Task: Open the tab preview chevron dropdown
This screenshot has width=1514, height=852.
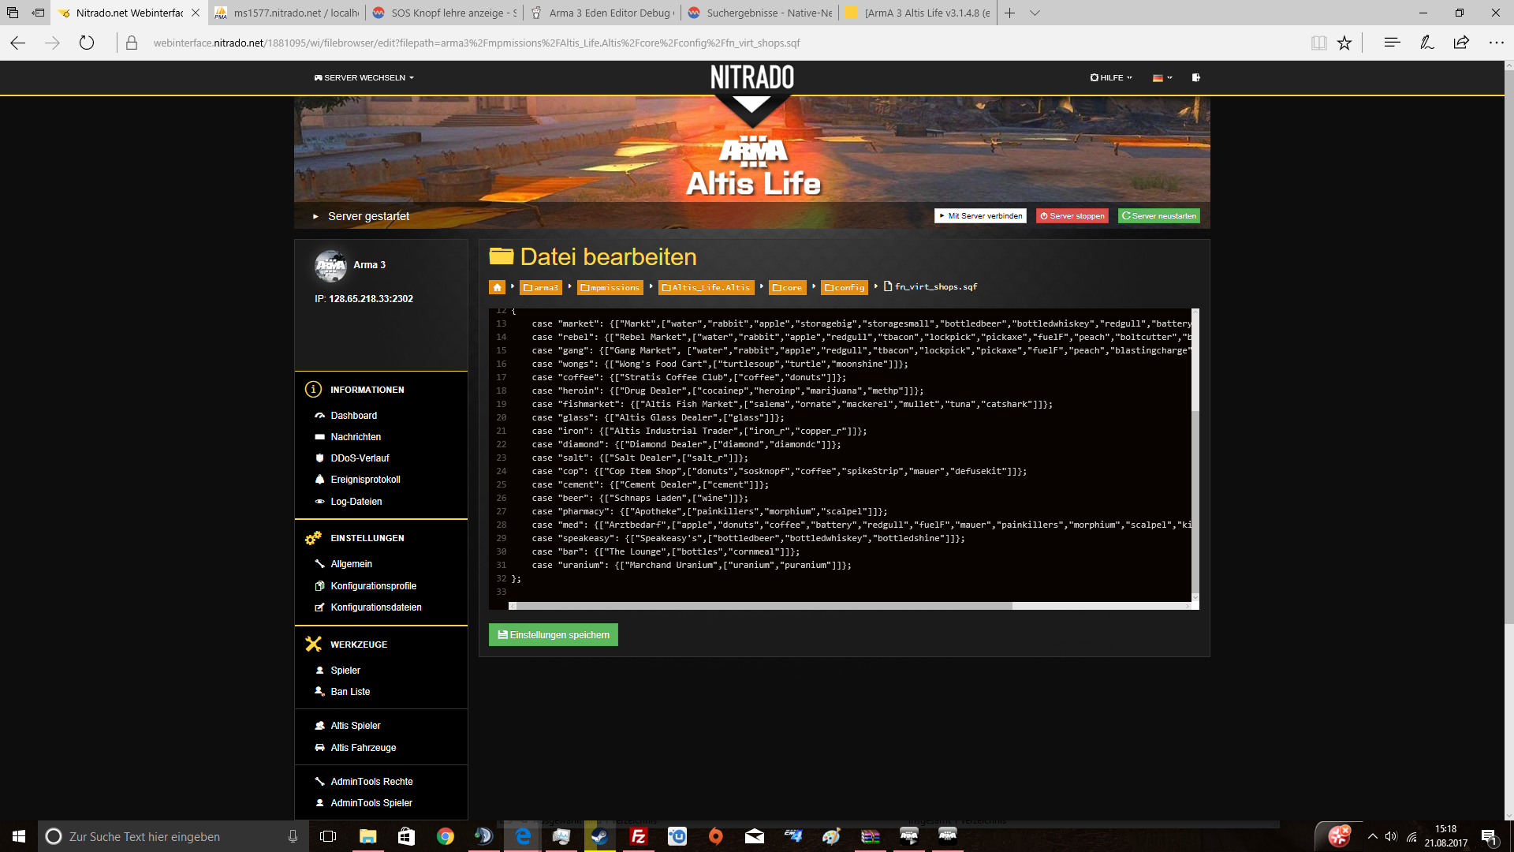Action: (x=1035, y=13)
